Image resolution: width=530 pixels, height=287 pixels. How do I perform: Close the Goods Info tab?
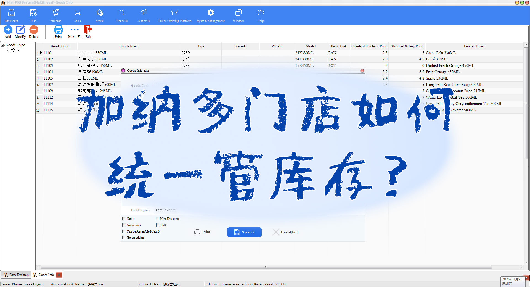tap(59, 275)
